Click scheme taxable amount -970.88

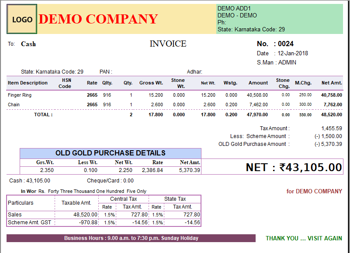pyautogui.click(x=88, y=223)
